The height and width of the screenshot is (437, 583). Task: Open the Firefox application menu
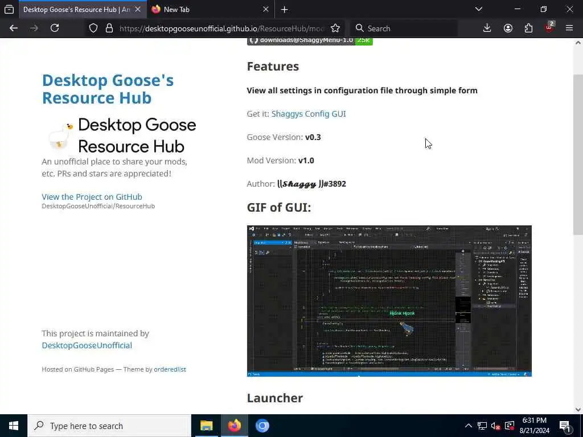pyautogui.click(x=569, y=28)
